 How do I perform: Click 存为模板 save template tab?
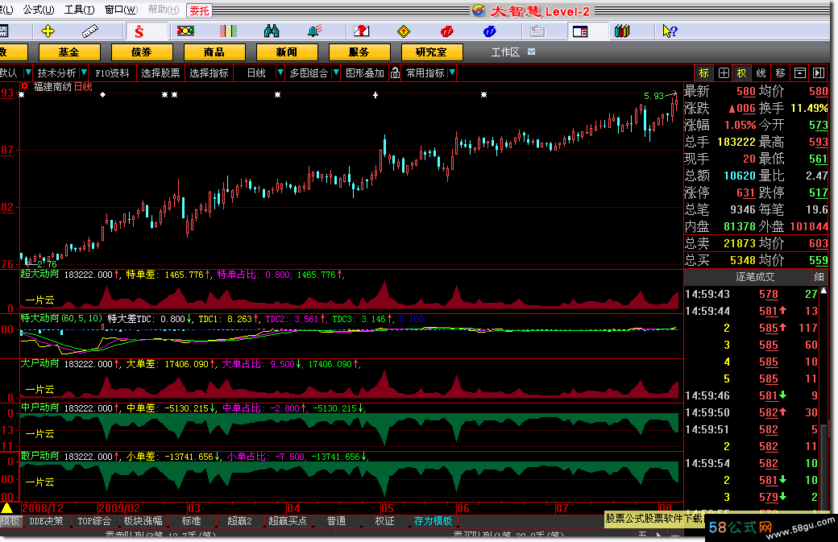coord(433,520)
